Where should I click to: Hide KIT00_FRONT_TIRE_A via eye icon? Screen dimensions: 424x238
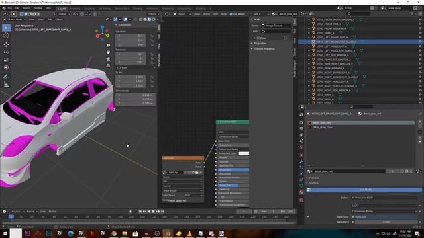420,24
